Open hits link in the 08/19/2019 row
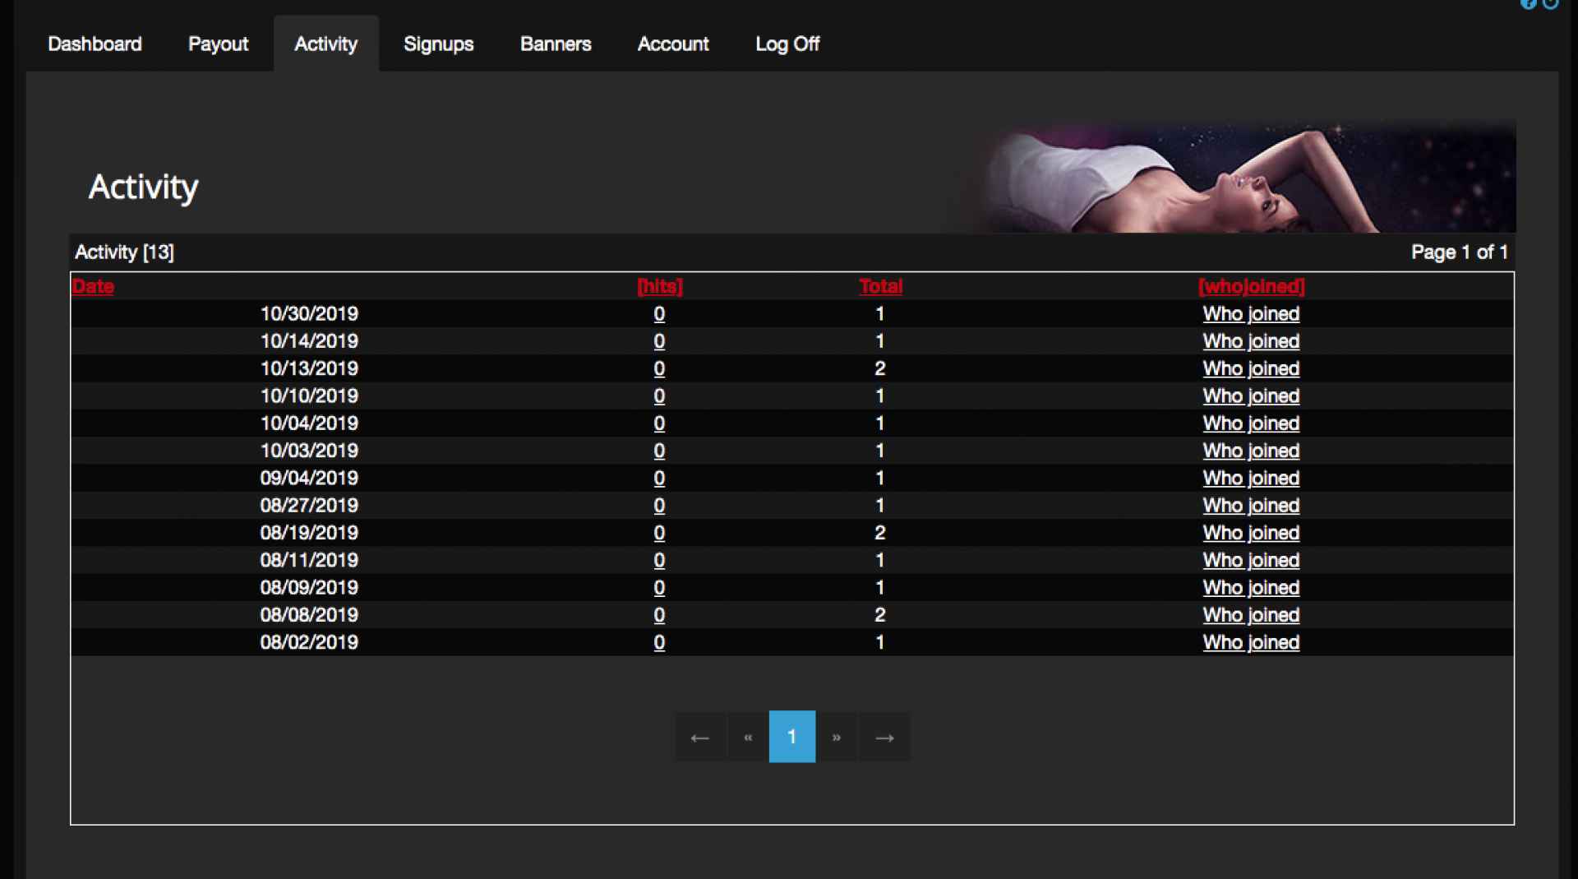 click(x=659, y=533)
